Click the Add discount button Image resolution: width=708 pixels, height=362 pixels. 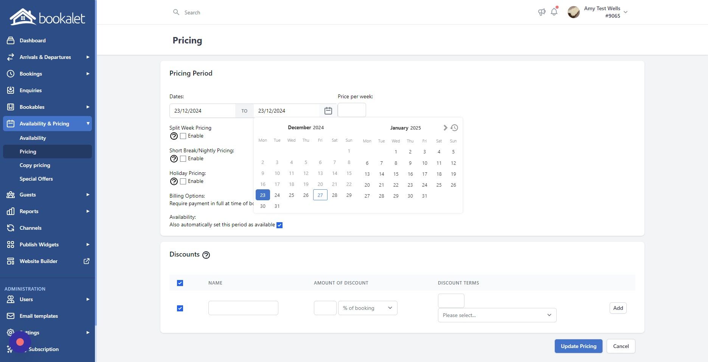pos(618,308)
